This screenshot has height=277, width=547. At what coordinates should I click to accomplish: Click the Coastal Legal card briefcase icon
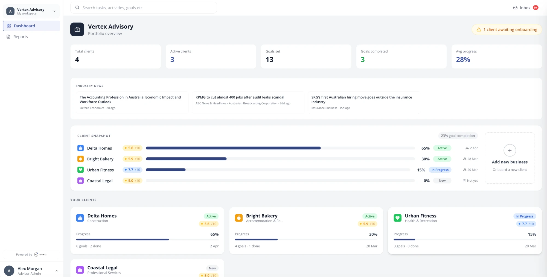(80, 270)
